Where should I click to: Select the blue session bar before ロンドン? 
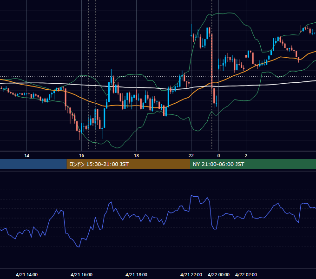coord(33,164)
